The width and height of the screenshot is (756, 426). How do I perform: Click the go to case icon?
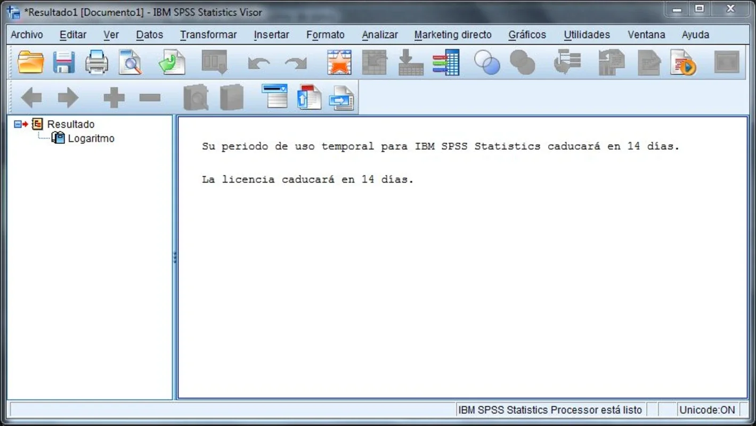(375, 62)
